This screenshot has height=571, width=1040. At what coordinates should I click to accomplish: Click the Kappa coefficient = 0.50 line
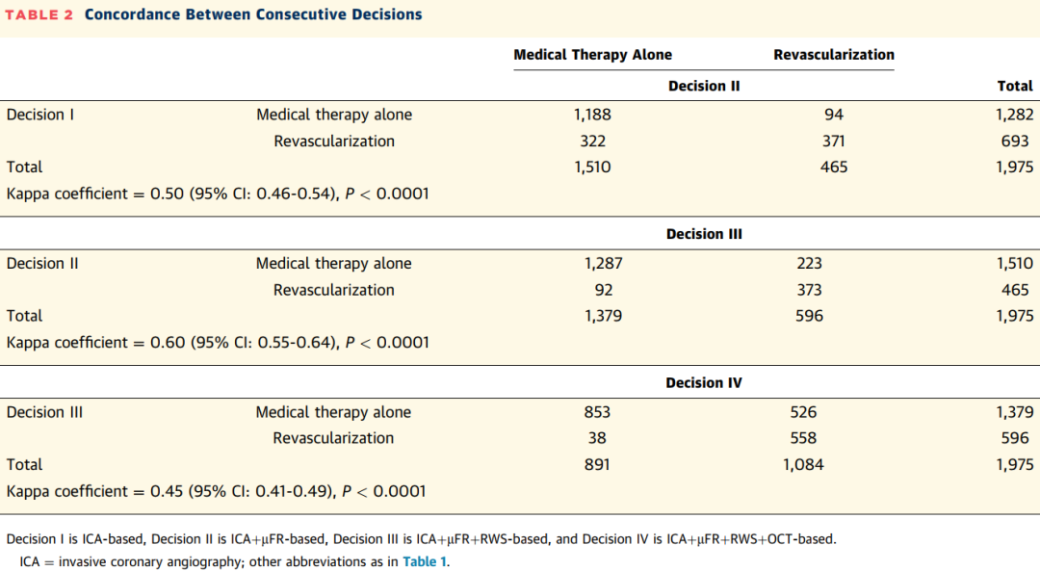pyautogui.click(x=217, y=194)
